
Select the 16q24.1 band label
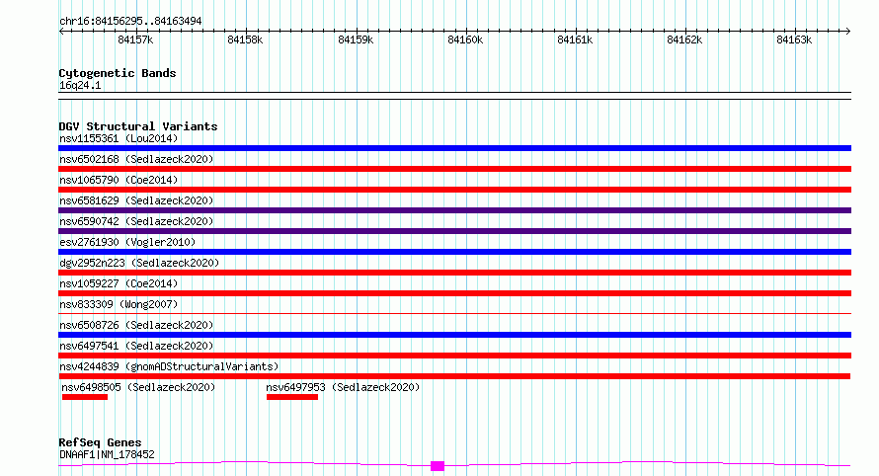point(80,85)
